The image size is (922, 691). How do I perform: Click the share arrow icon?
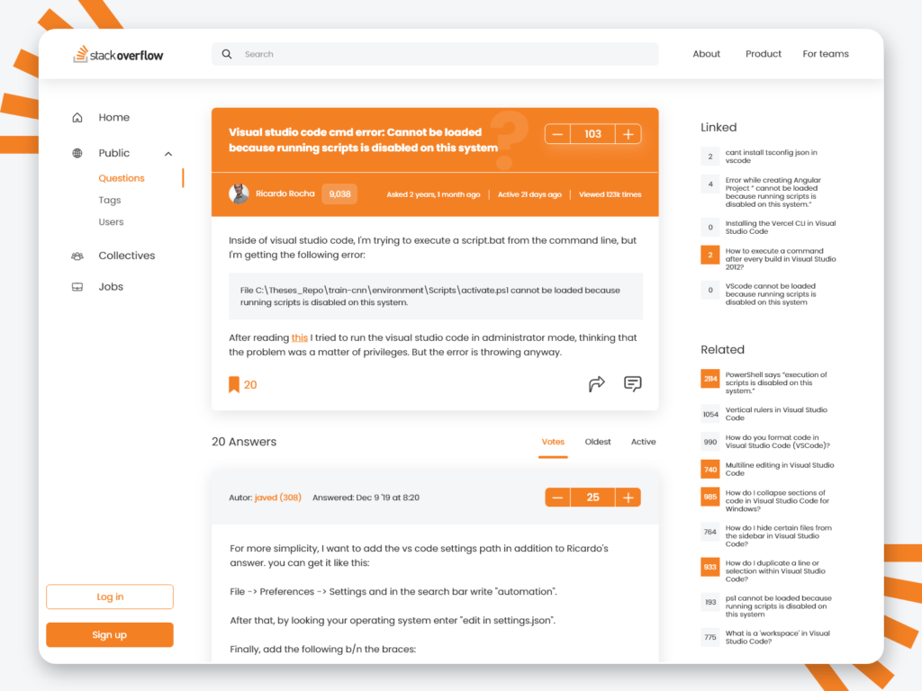click(x=596, y=383)
